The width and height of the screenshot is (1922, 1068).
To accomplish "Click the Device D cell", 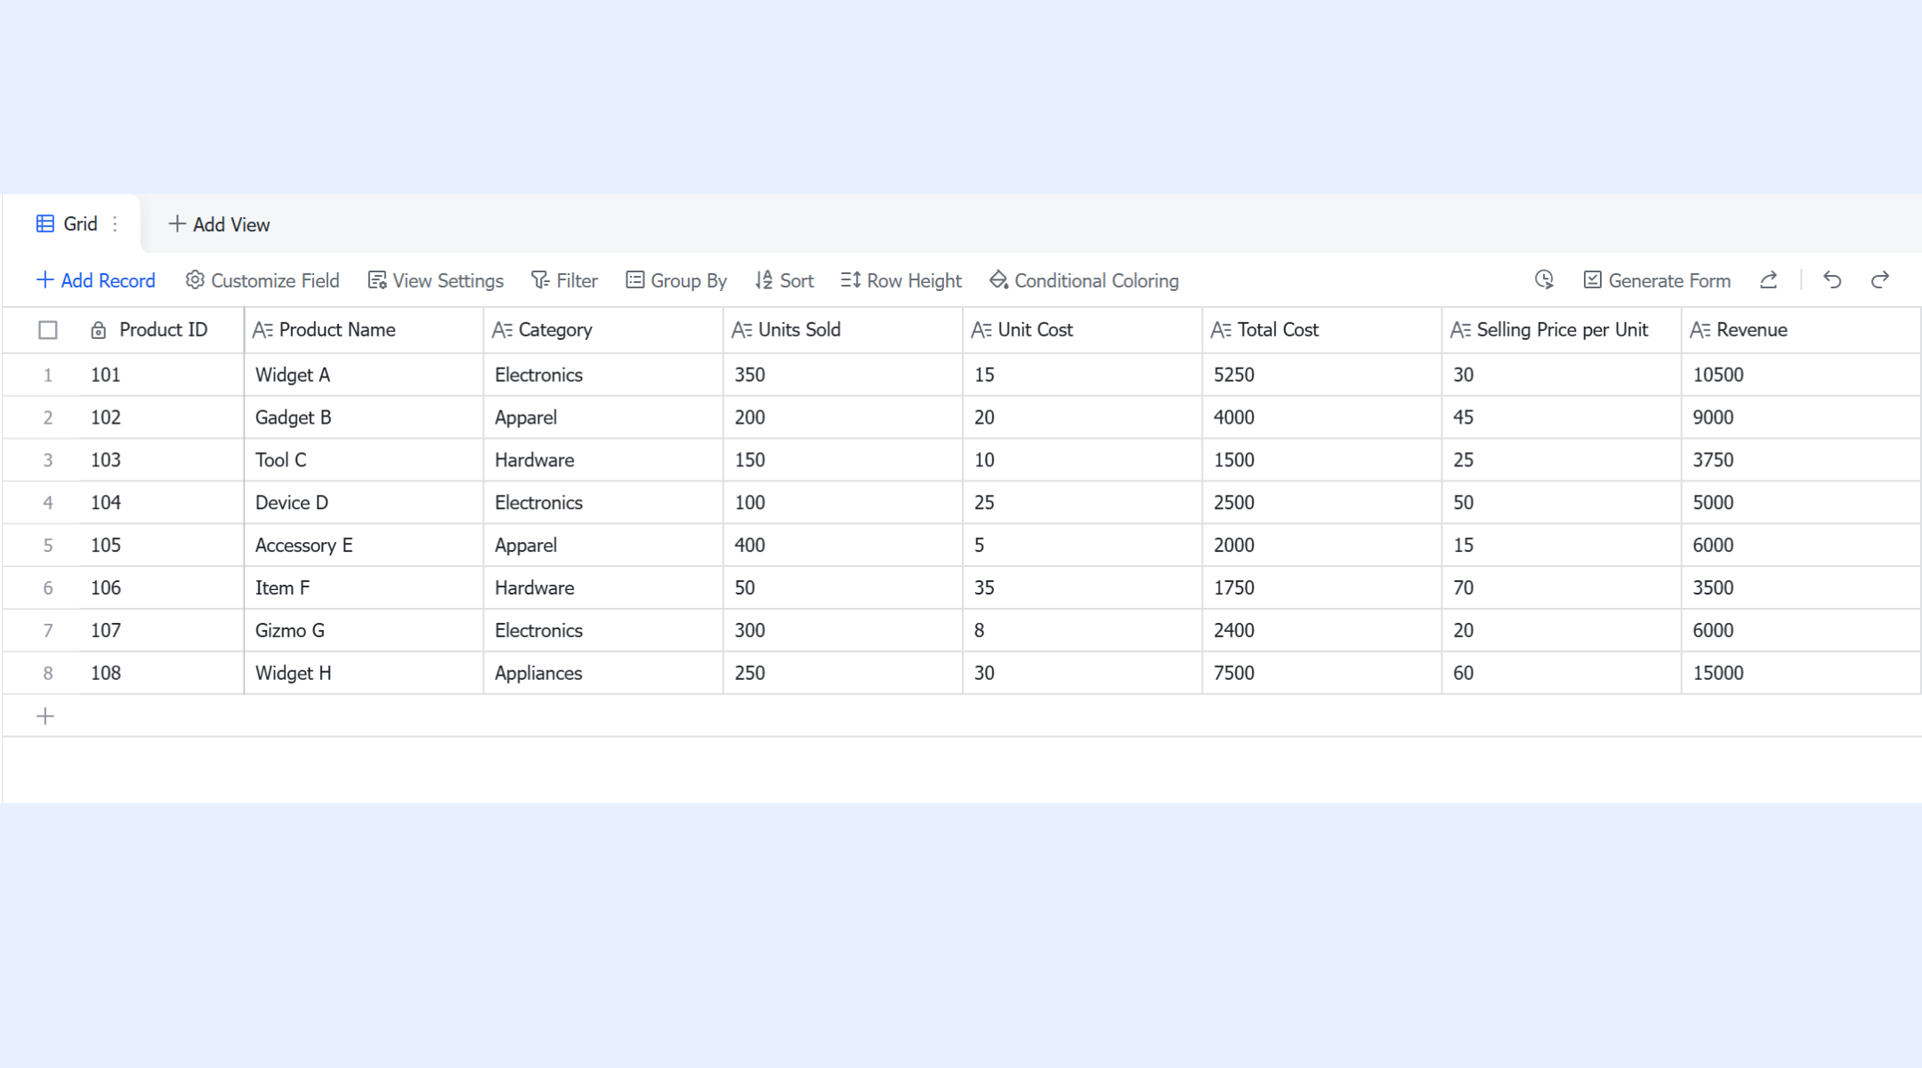I will click(364, 503).
